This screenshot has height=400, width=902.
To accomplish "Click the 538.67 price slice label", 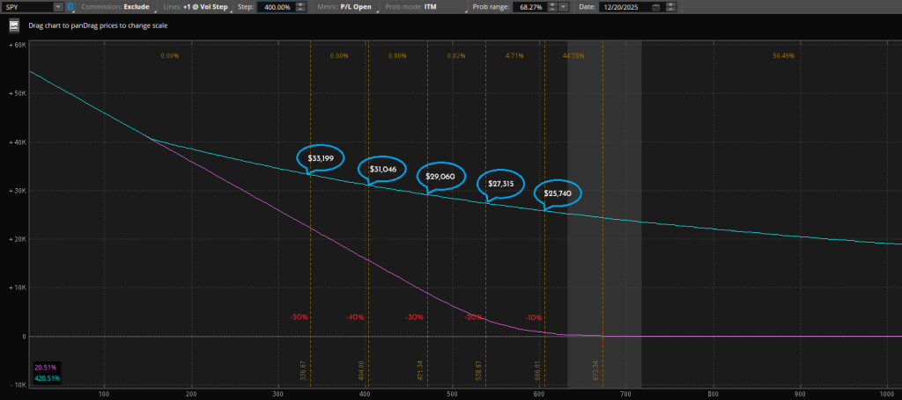I will tap(480, 370).
